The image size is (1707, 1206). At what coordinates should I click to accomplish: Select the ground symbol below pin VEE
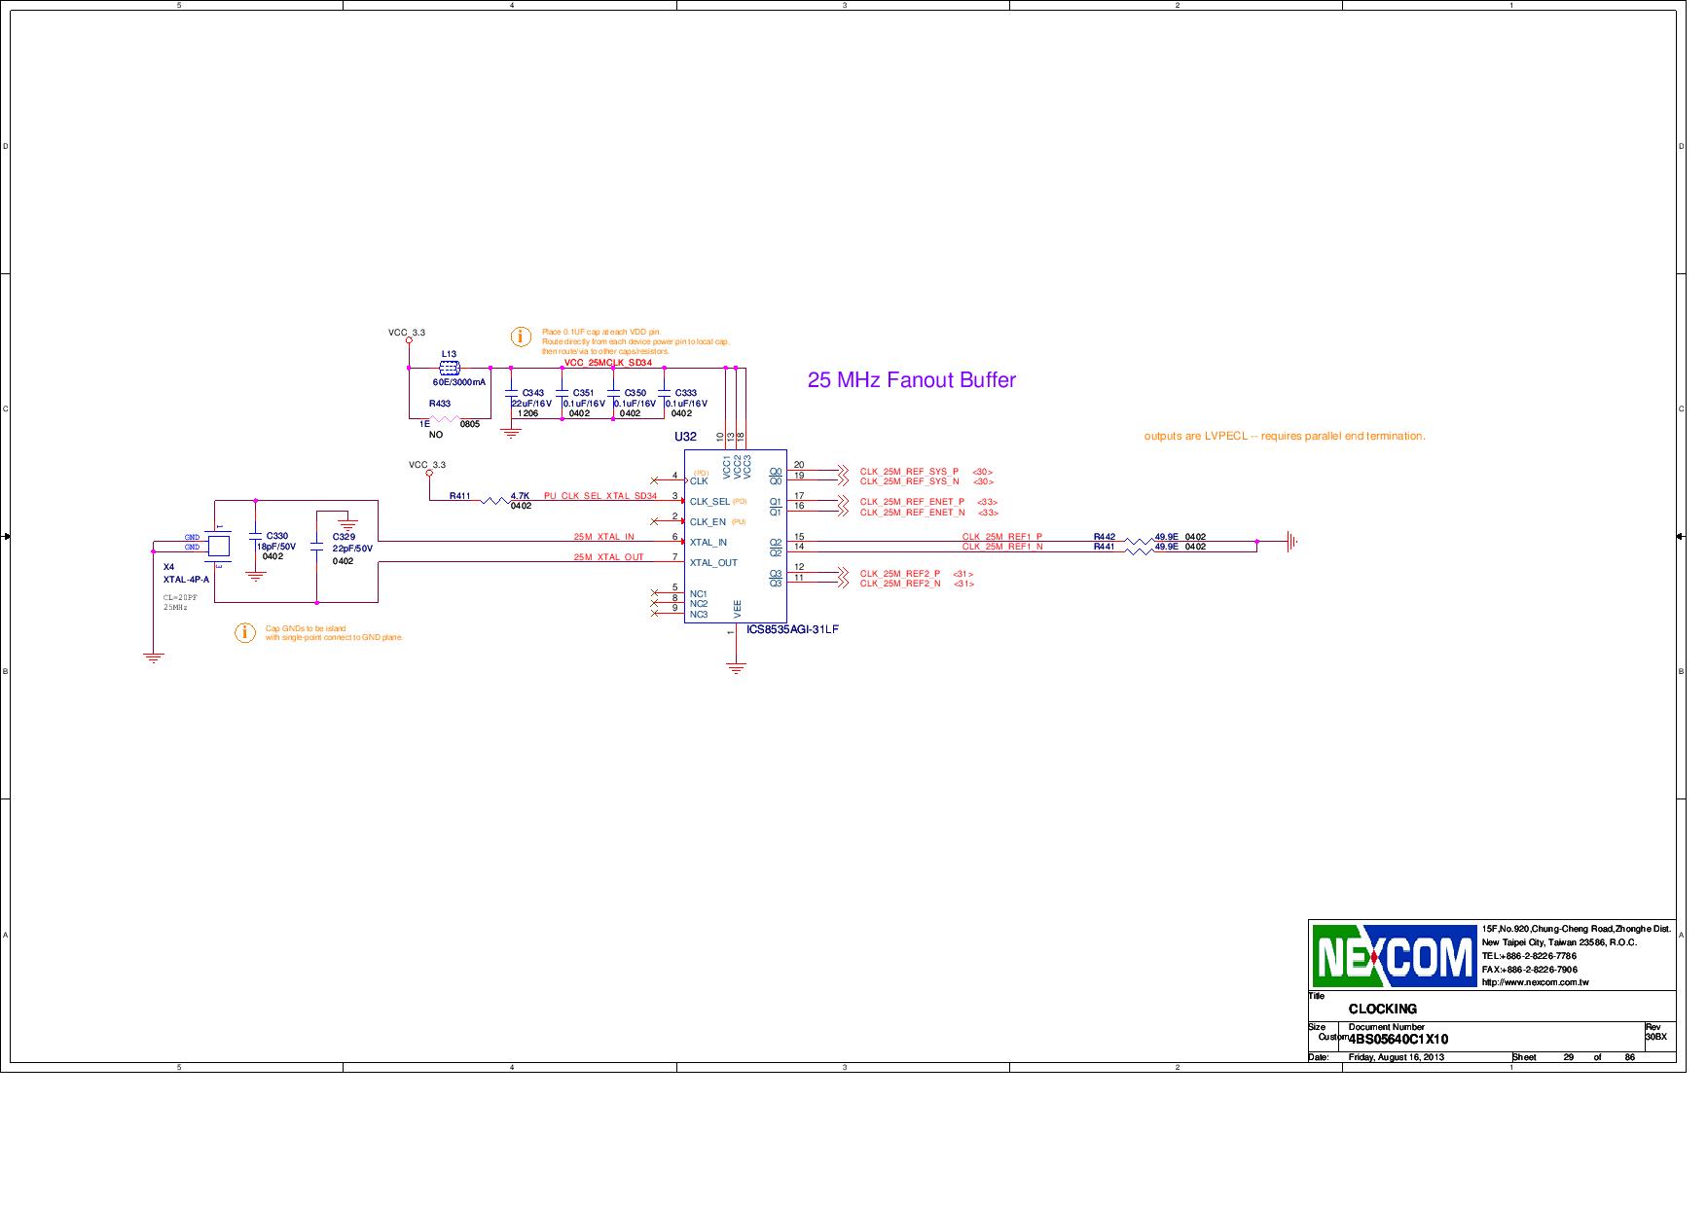(735, 666)
